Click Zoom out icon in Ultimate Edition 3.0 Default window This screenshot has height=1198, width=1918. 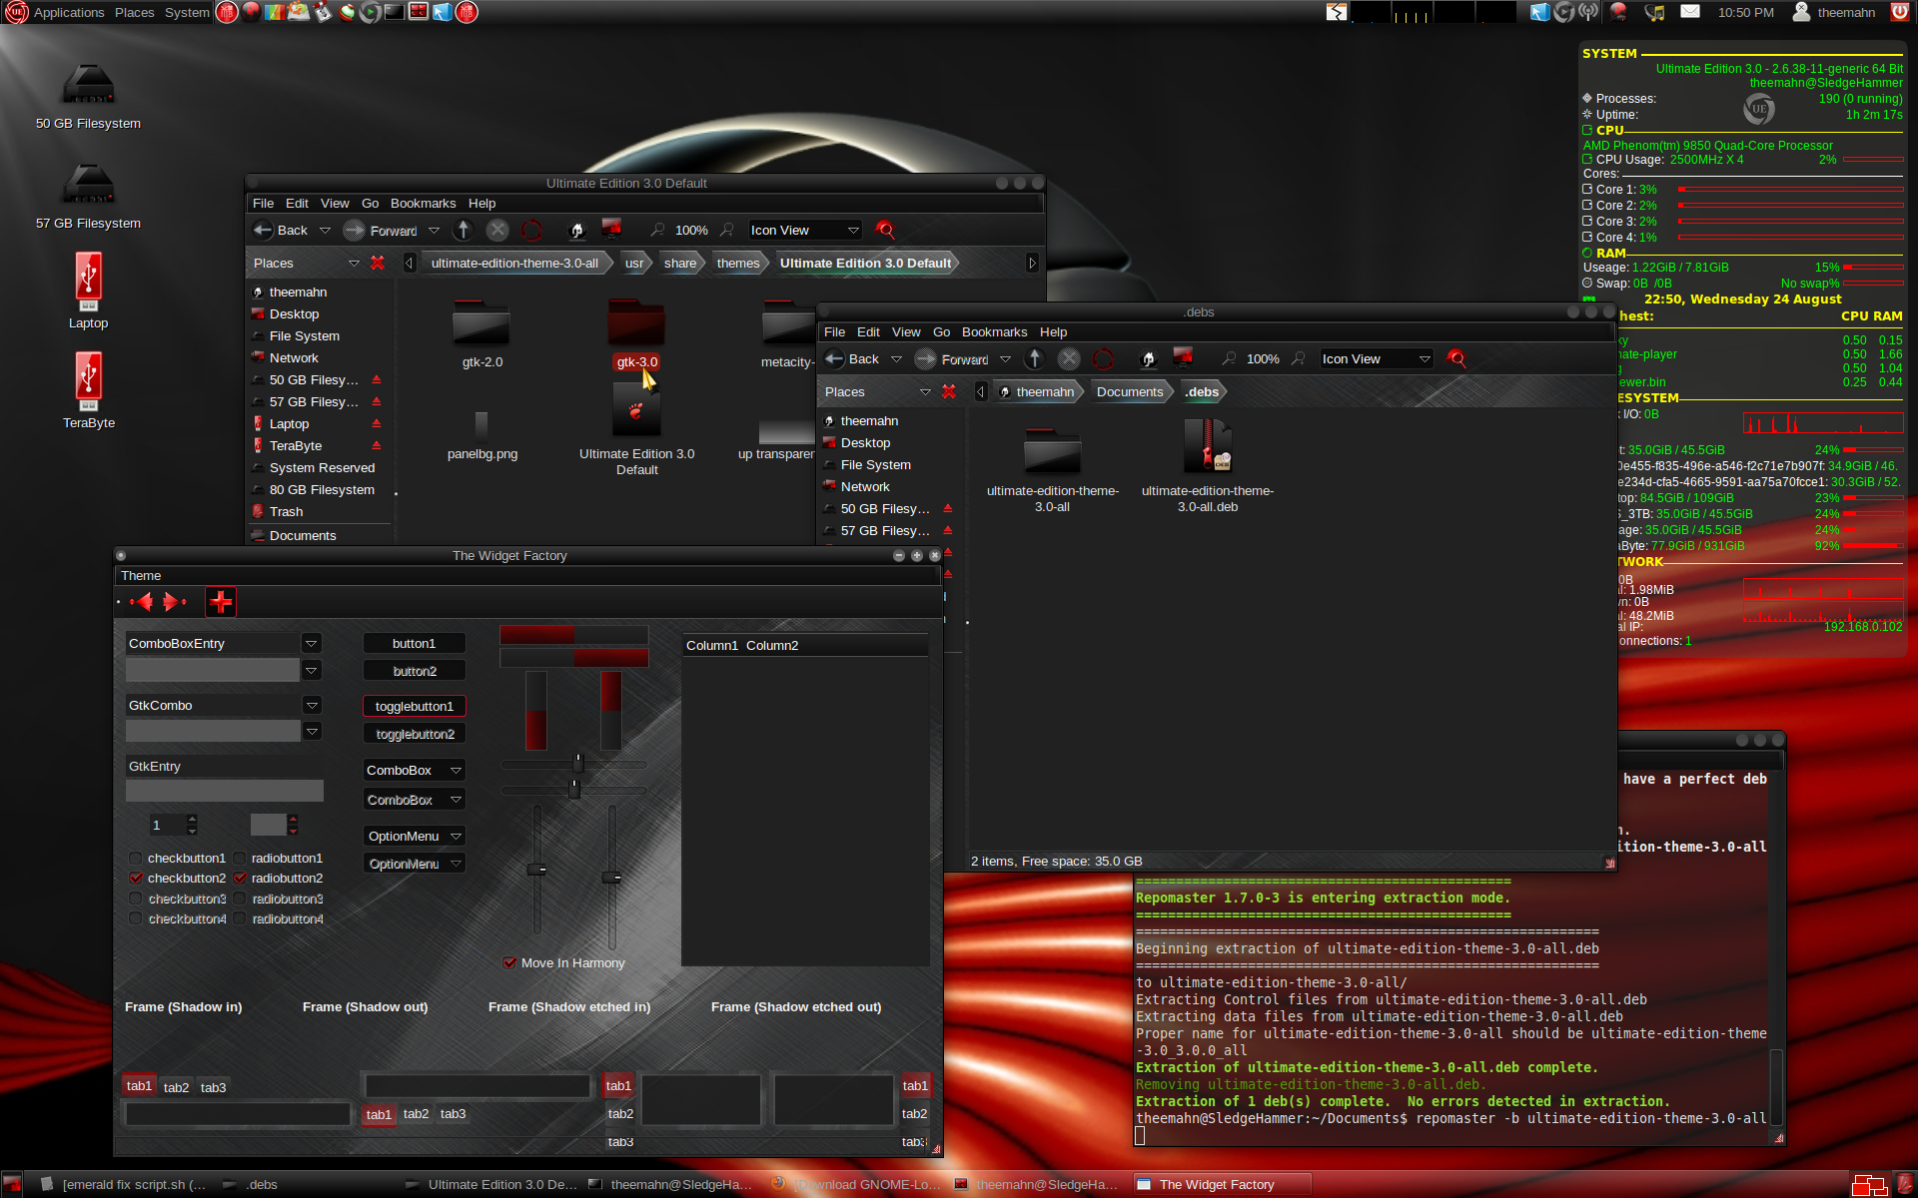657,231
